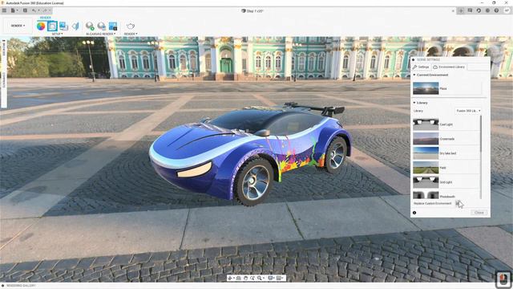513x289 pixels.
Task: Click the environment library scrollbar
Action: tap(481, 134)
